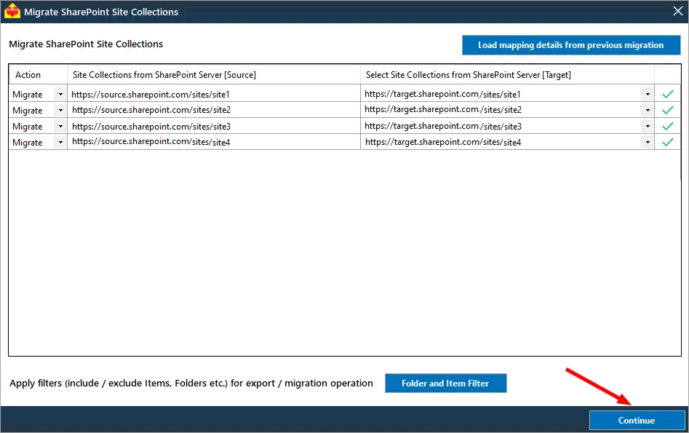Click Migrate text in site3 row
Image resolution: width=689 pixels, height=433 pixels.
point(27,127)
